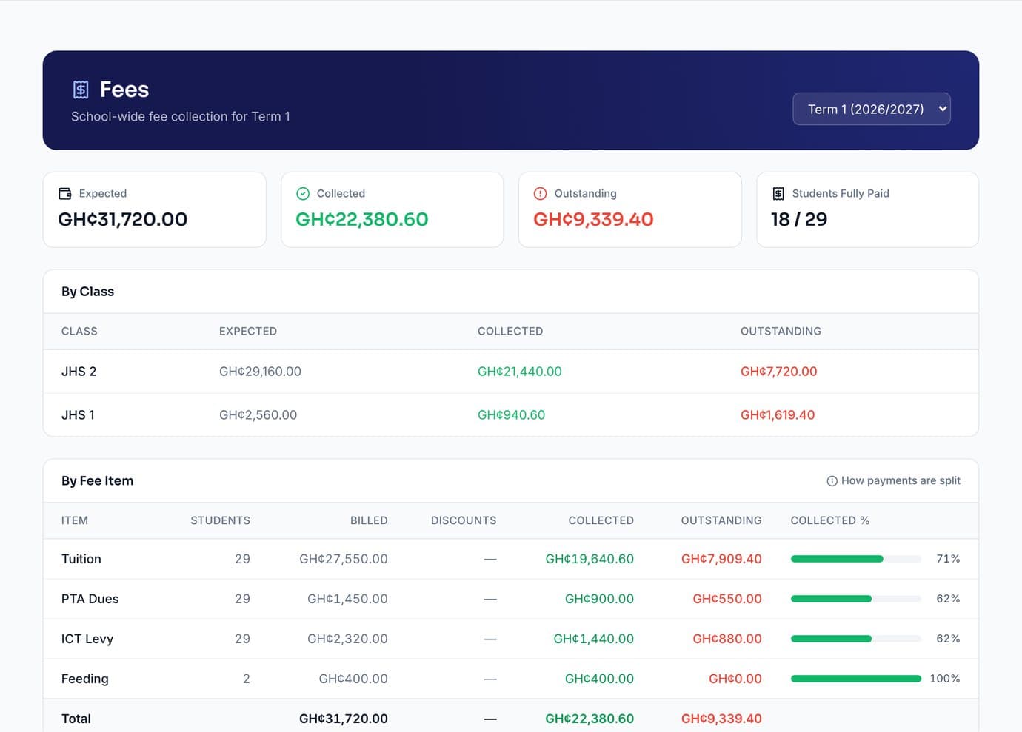Click the PTA Dues fee item name
Viewport: 1022px width, 732px height.
pyautogui.click(x=90, y=599)
